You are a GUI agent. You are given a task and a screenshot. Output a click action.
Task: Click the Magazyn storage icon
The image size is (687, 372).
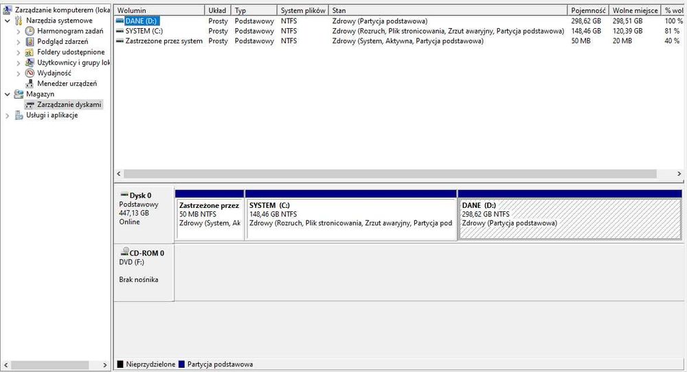click(x=19, y=94)
